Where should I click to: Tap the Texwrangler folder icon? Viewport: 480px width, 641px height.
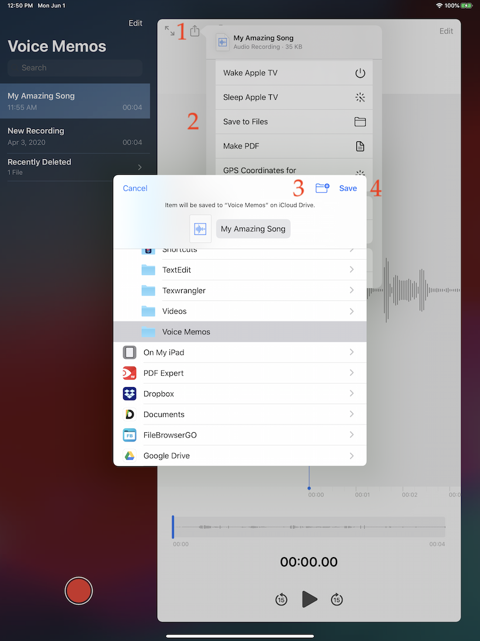point(148,291)
